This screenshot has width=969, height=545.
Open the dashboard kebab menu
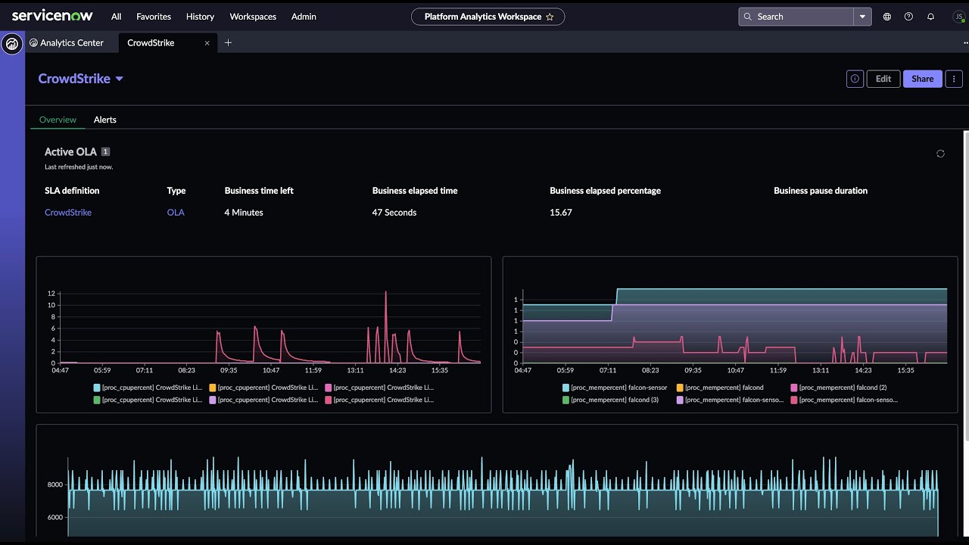[x=954, y=79]
